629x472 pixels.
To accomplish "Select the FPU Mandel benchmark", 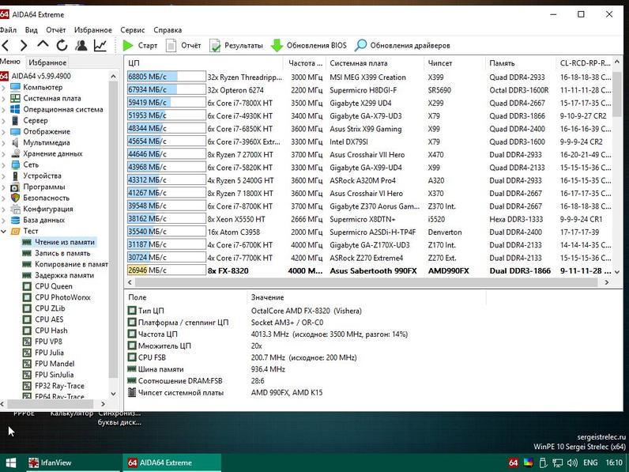I will click(55, 364).
